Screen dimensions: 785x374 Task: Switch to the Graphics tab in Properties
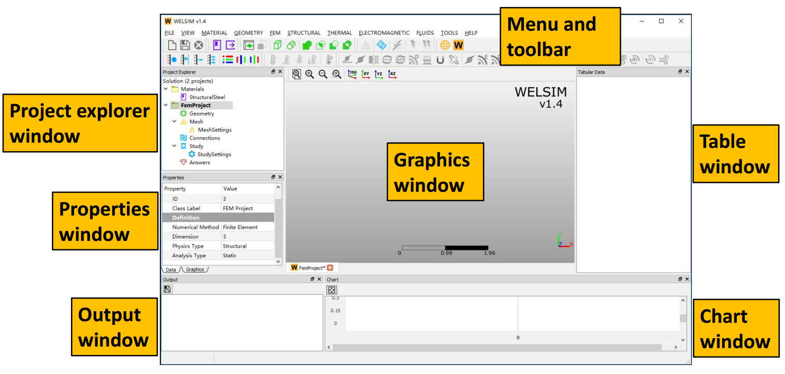(x=195, y=269)
